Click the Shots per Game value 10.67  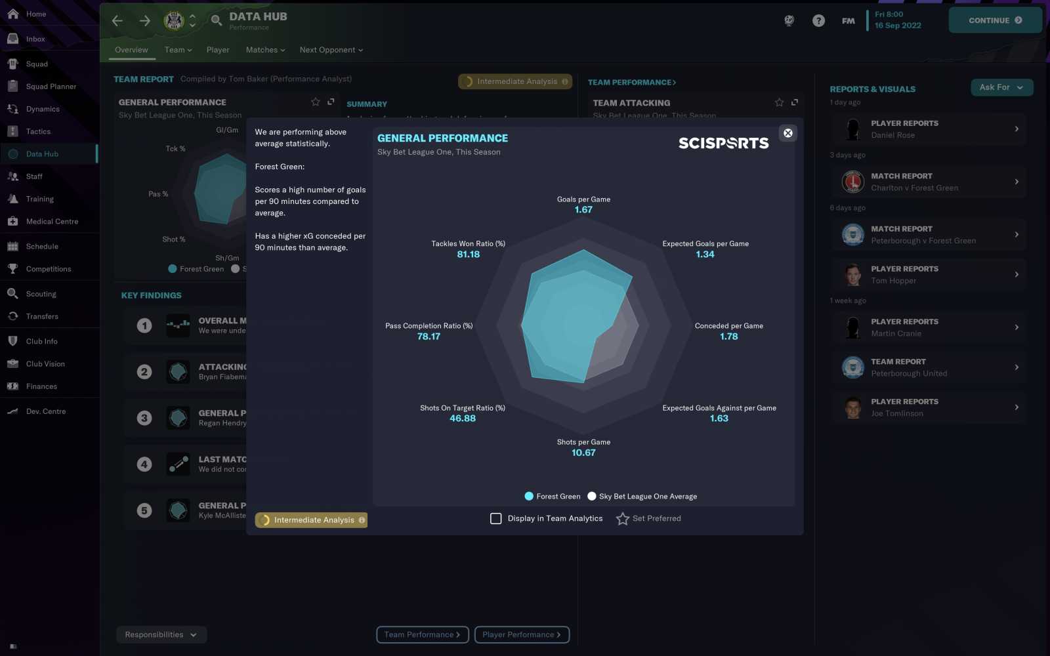pos(583,453)
